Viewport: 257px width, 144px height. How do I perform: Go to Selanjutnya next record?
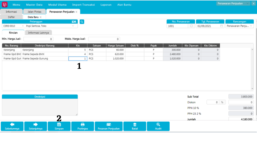(35, 126)
